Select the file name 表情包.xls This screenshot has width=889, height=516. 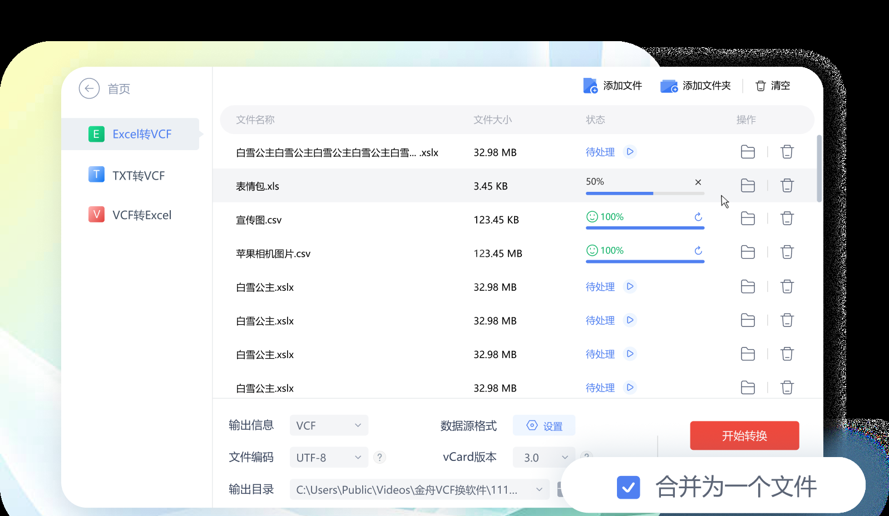click(258, 186)
